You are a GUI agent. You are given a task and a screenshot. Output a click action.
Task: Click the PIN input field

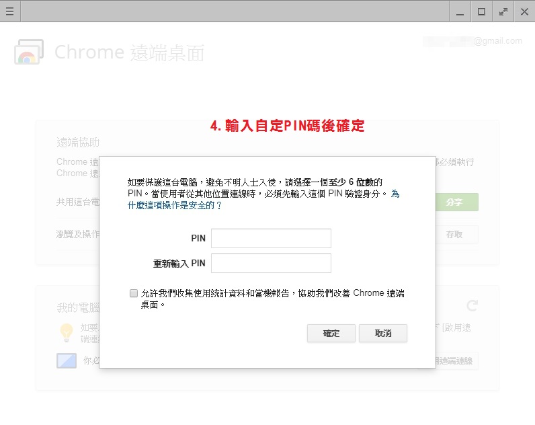(271, 238)
